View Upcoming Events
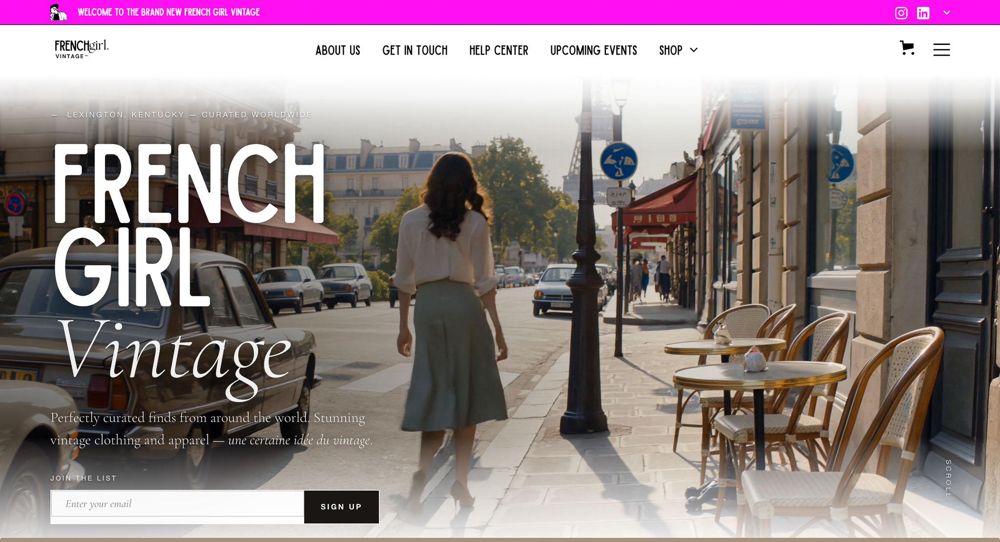 594,50
